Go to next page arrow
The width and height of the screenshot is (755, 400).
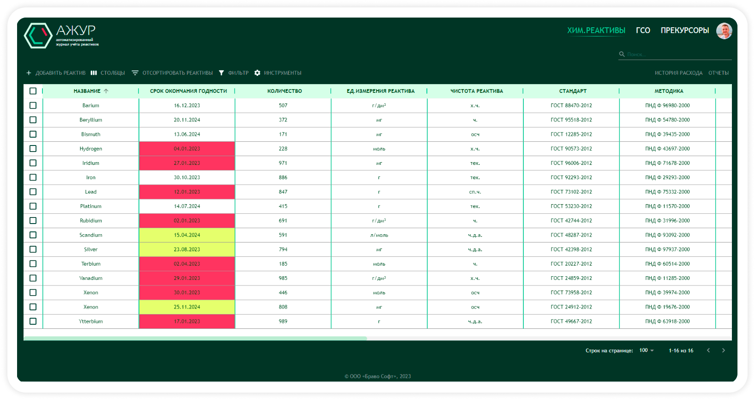click(723, 351)
